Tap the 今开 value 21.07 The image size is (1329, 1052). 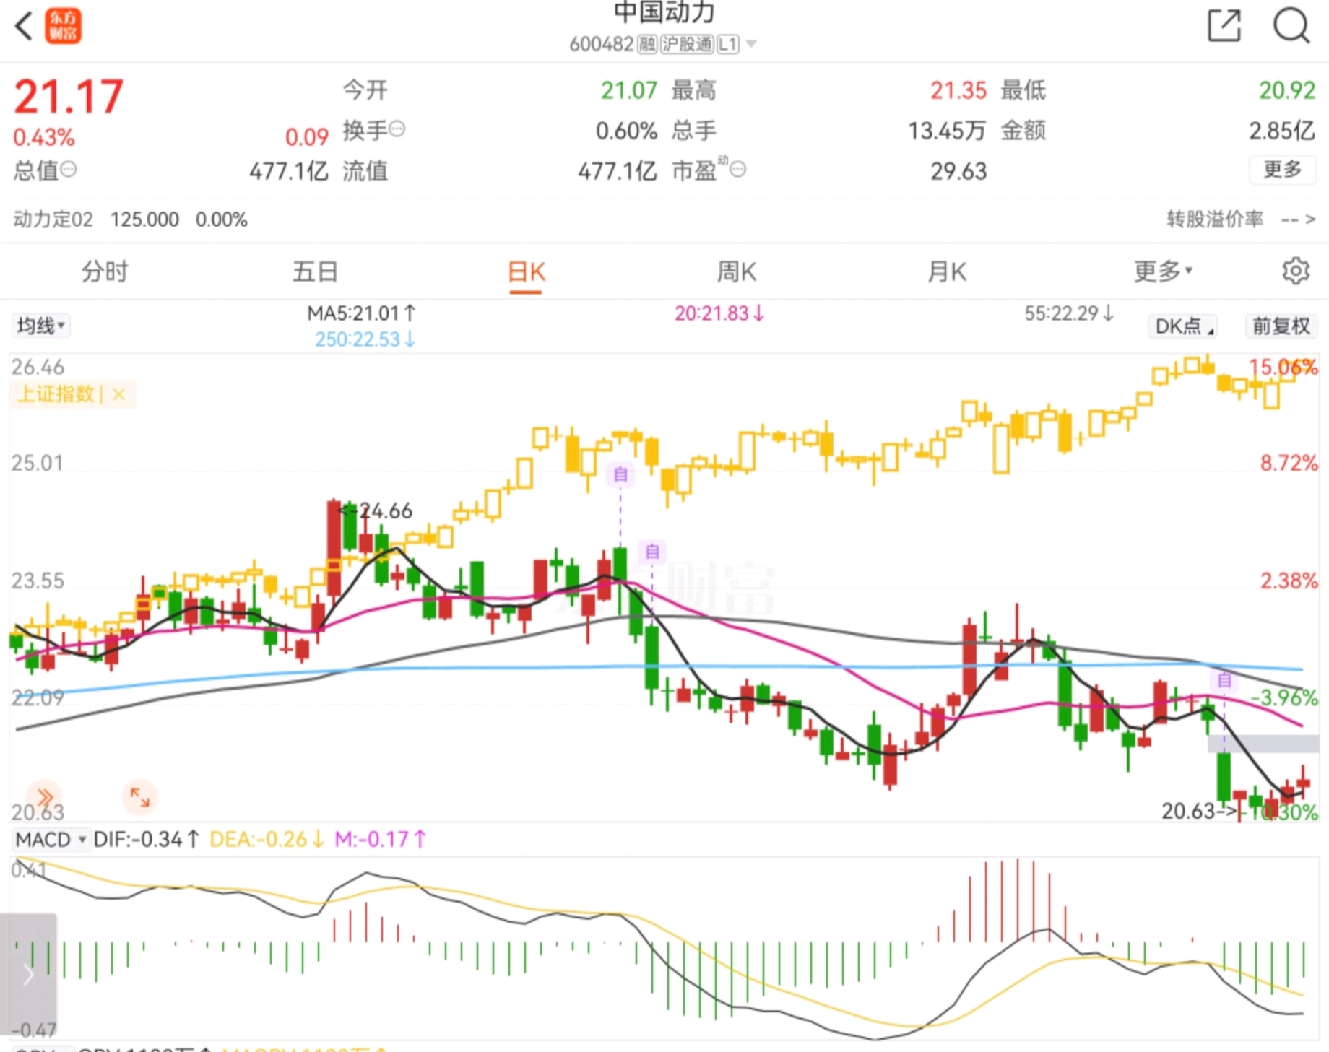point(629,90)
